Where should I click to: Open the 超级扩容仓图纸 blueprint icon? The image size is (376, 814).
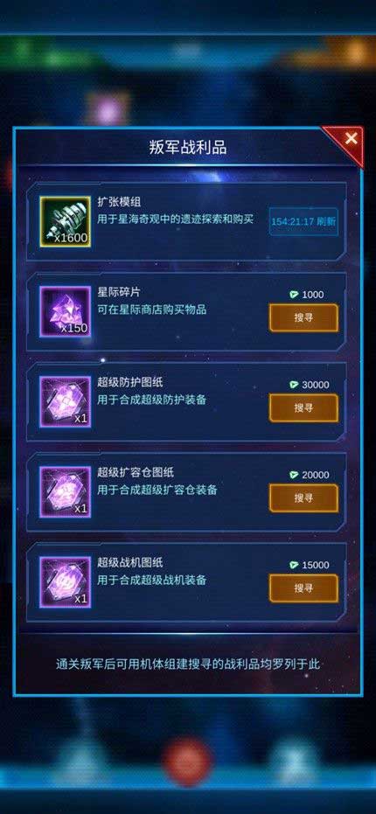click(x=66, y=492)
